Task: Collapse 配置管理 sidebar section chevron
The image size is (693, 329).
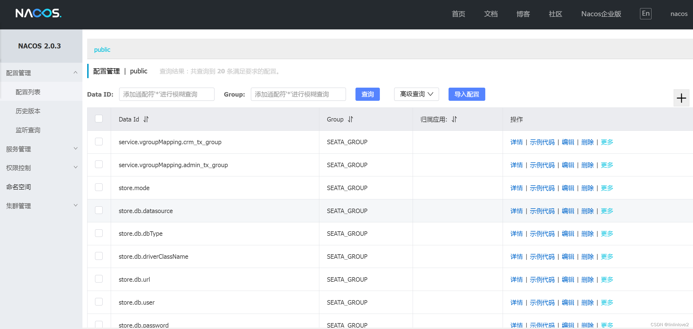Action: point(75,73)
